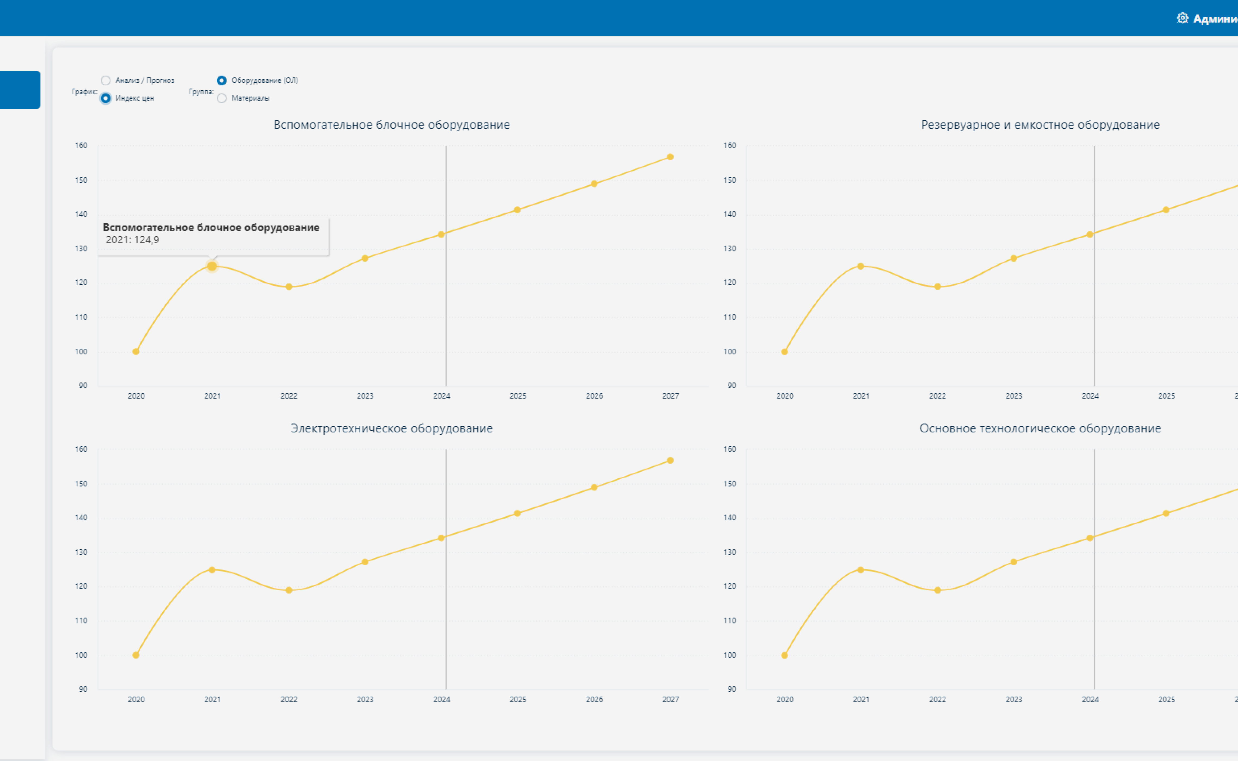1238x761 pixels.
Task: Click 2023 point on Резервуарное chart
Action: [x=1014, y=259]
